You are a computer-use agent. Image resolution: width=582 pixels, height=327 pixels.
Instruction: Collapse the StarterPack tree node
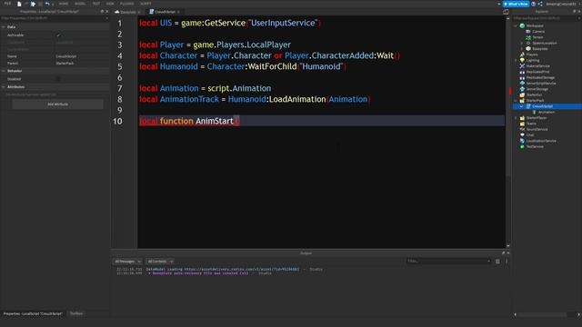516,101
